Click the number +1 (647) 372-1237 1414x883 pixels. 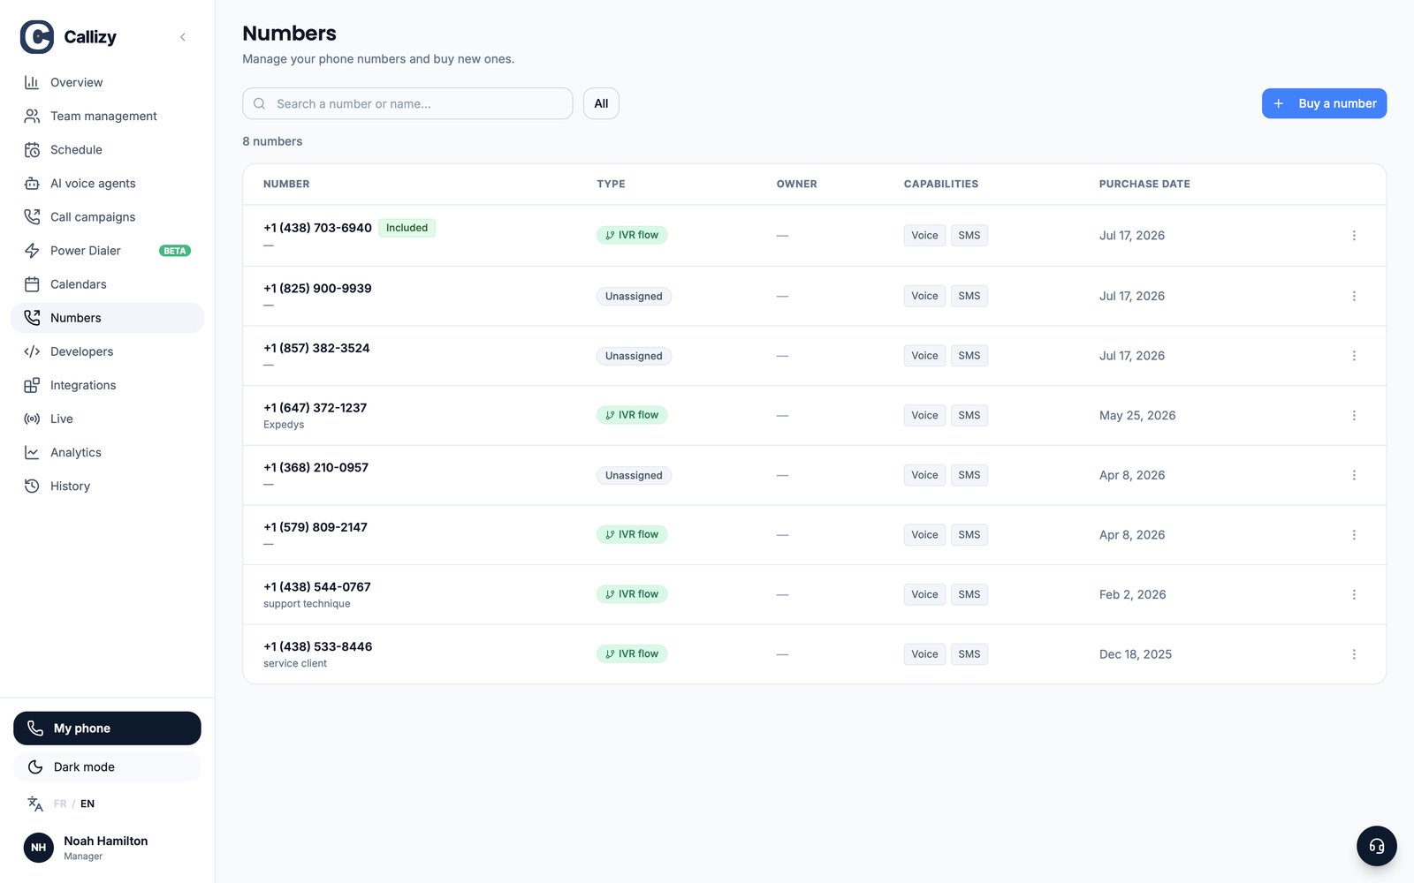(x=315, y=408)
